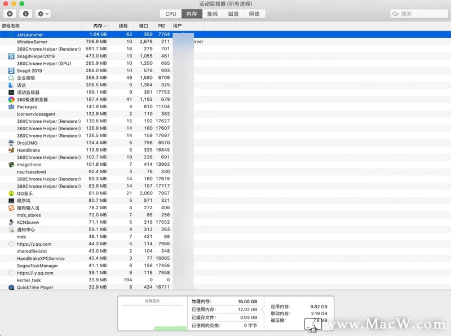451x336 pixels.
Task: Select the KCNScrew icon
Action: (x=11, y=222)
